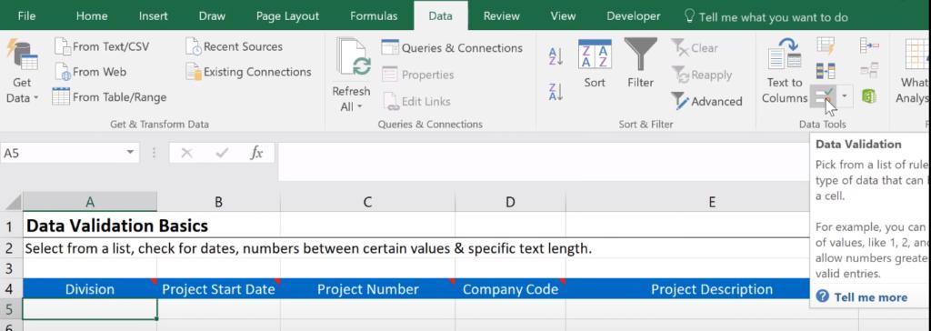This screenshot has height=331, width=931.
Task: Sort ascending with the A to Z icon
Action: pos(556,56)
